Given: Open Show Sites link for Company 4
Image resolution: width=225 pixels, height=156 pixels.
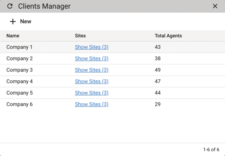Looking at the screenshot, I should (x=91, y=81).
